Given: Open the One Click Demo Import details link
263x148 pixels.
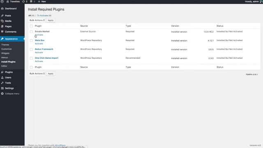Looking at the screenshot, I should pos(46,58).
